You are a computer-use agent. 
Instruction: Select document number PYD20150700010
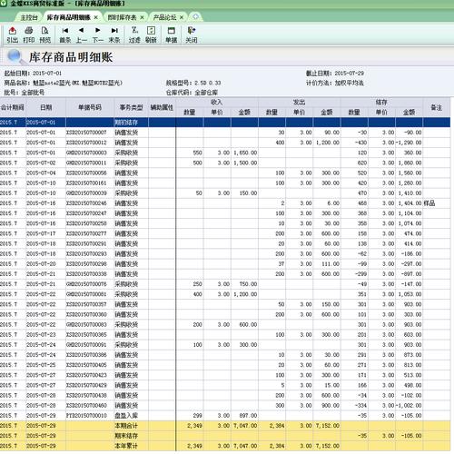pos(86,416)
